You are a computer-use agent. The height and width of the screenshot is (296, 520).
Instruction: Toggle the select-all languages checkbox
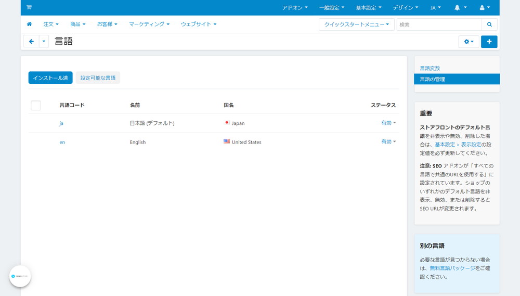coord(36,105)
